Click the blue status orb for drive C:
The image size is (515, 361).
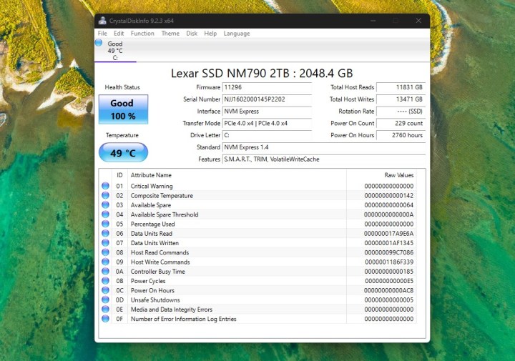[99, 43]
